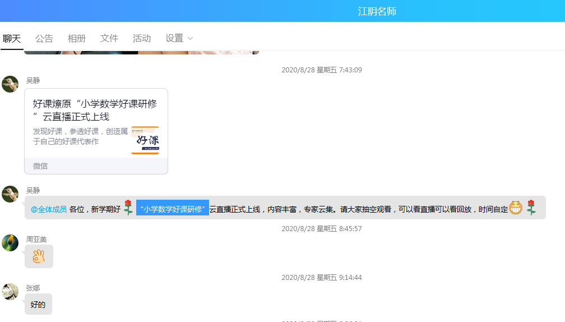
Task: Click 吴静's avatar beside the shared link card
Action: (10, 84)
